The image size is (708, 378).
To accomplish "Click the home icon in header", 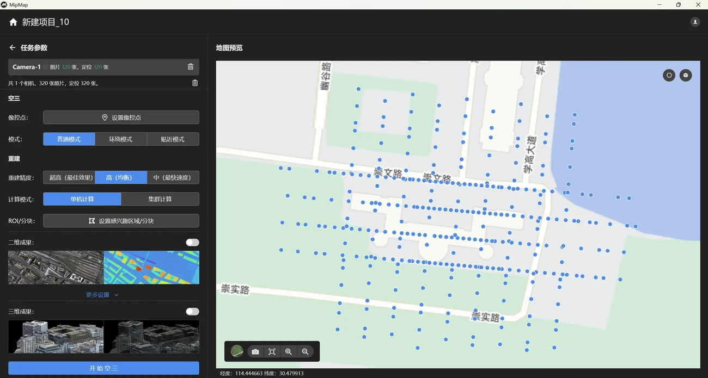I will [13, 22].
